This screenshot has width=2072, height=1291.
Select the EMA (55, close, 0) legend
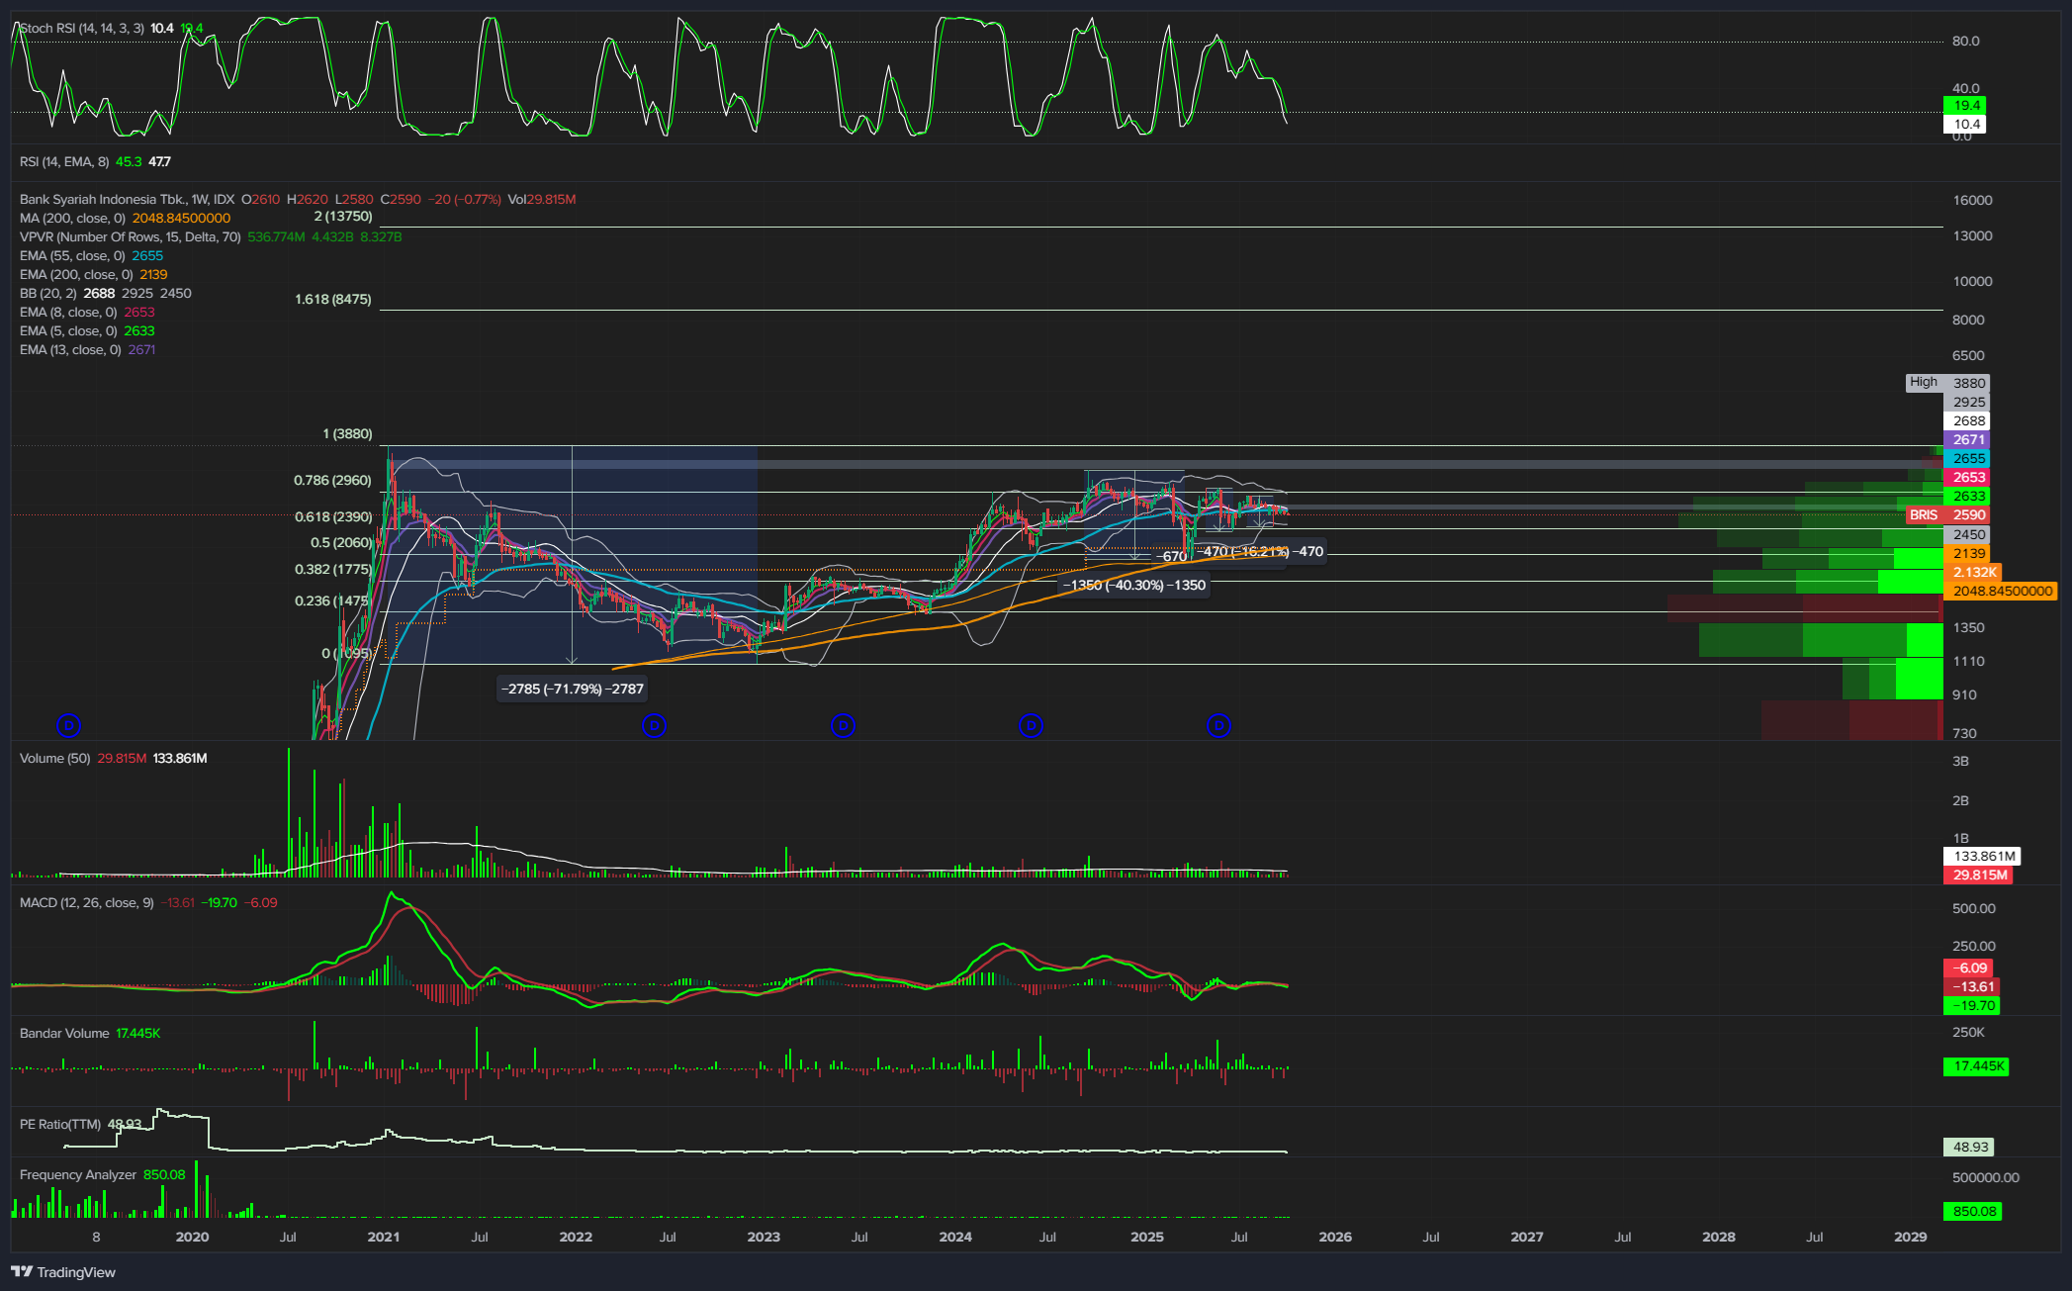point(71,256)
